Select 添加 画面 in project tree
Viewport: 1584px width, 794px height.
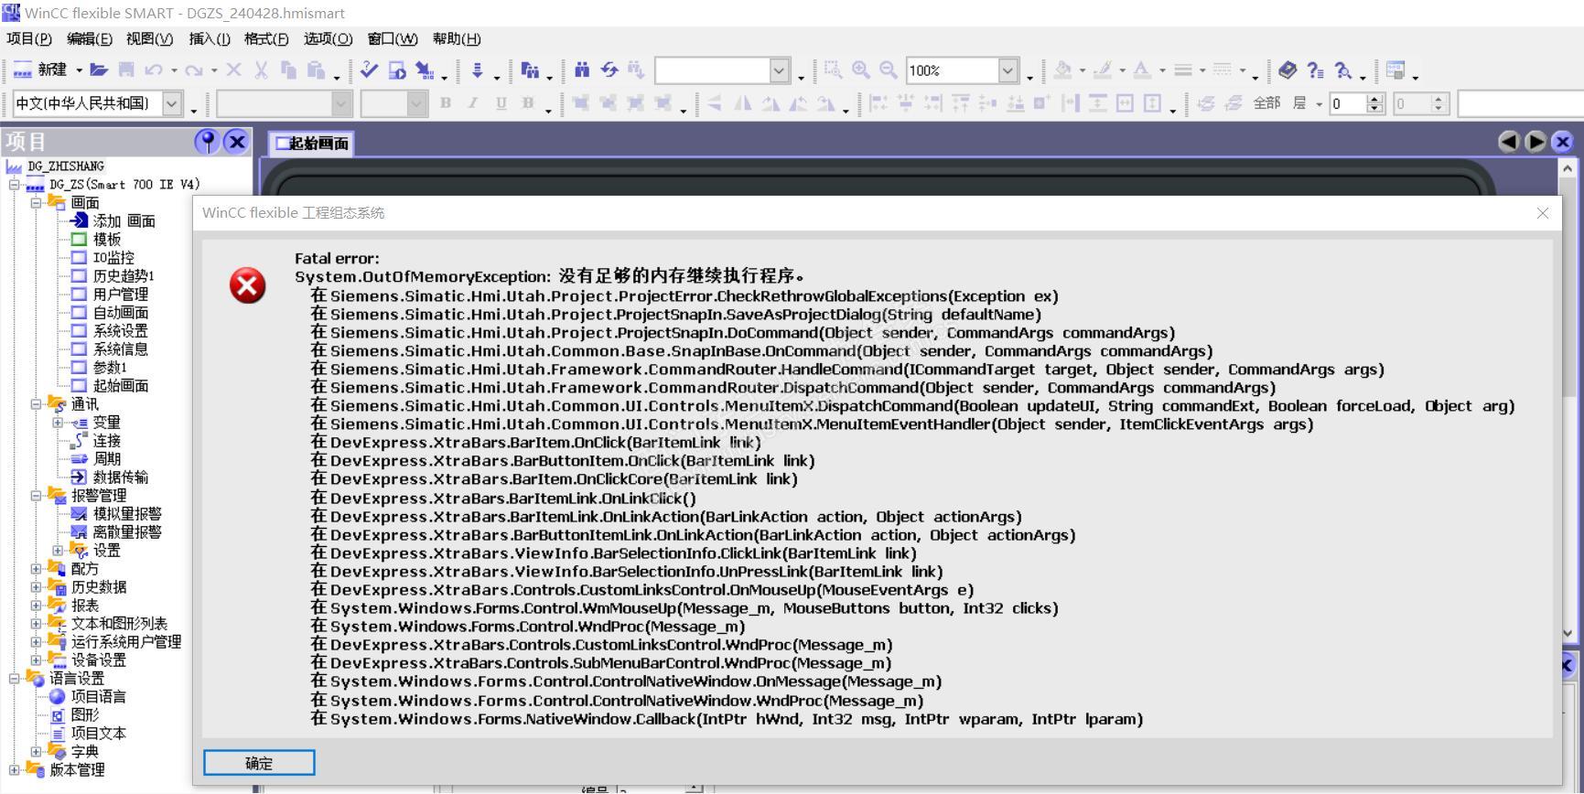point(124,220)
